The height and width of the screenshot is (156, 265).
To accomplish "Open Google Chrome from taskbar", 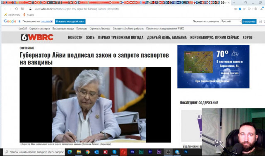I will coord(87,152).
